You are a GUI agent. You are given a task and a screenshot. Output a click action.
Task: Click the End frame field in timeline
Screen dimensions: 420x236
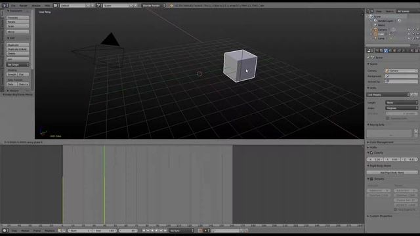click(105, 230)
